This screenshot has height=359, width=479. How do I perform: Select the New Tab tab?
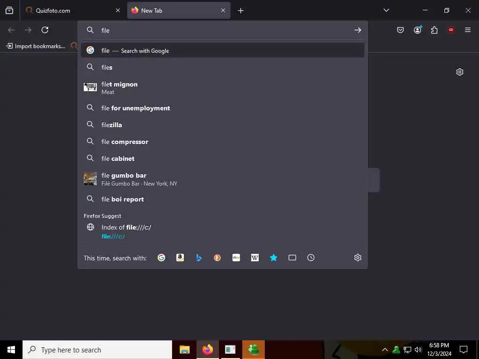pyautogui.click(x=179, y=11)
